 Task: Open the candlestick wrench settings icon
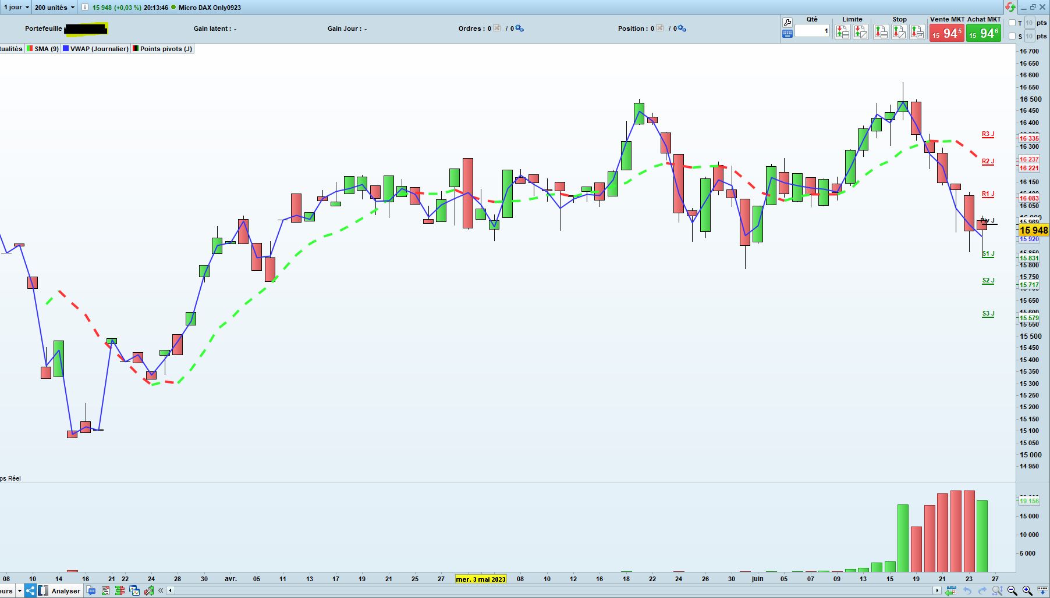tap(148, 591)
